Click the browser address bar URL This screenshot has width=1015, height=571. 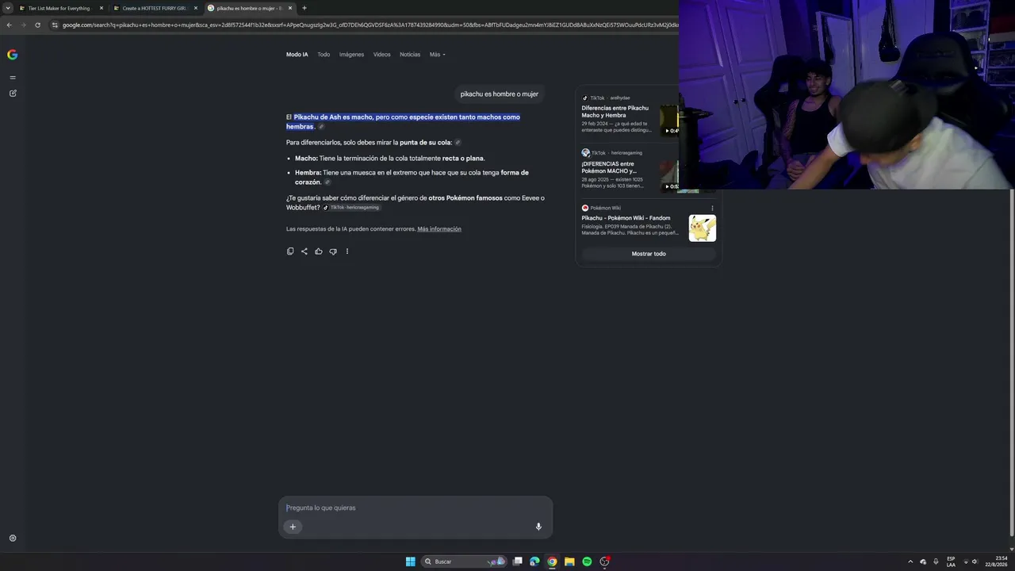coord(370,25)
